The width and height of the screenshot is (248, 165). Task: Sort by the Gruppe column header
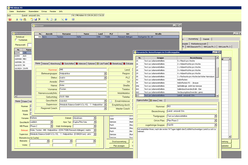(x=160, y=58)
